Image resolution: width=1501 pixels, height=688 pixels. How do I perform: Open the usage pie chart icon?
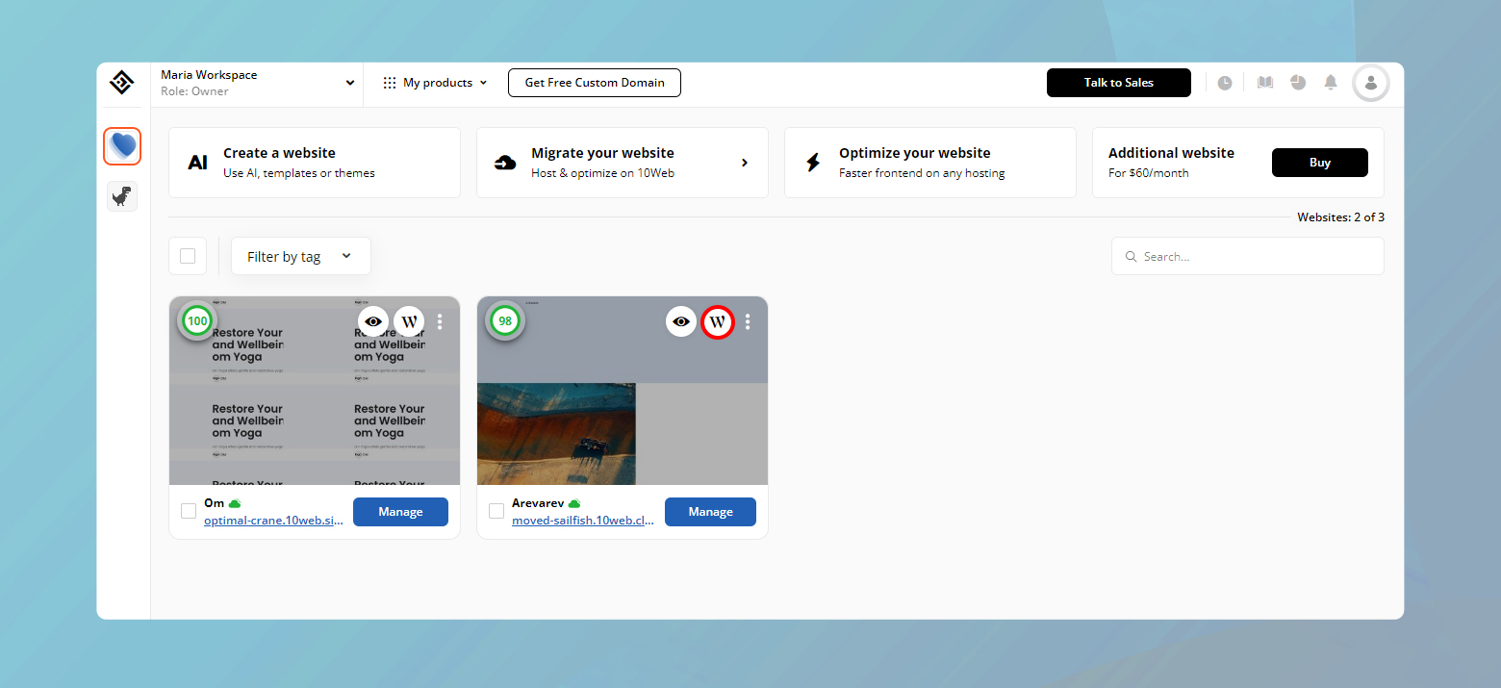[x=1298, y=83]
